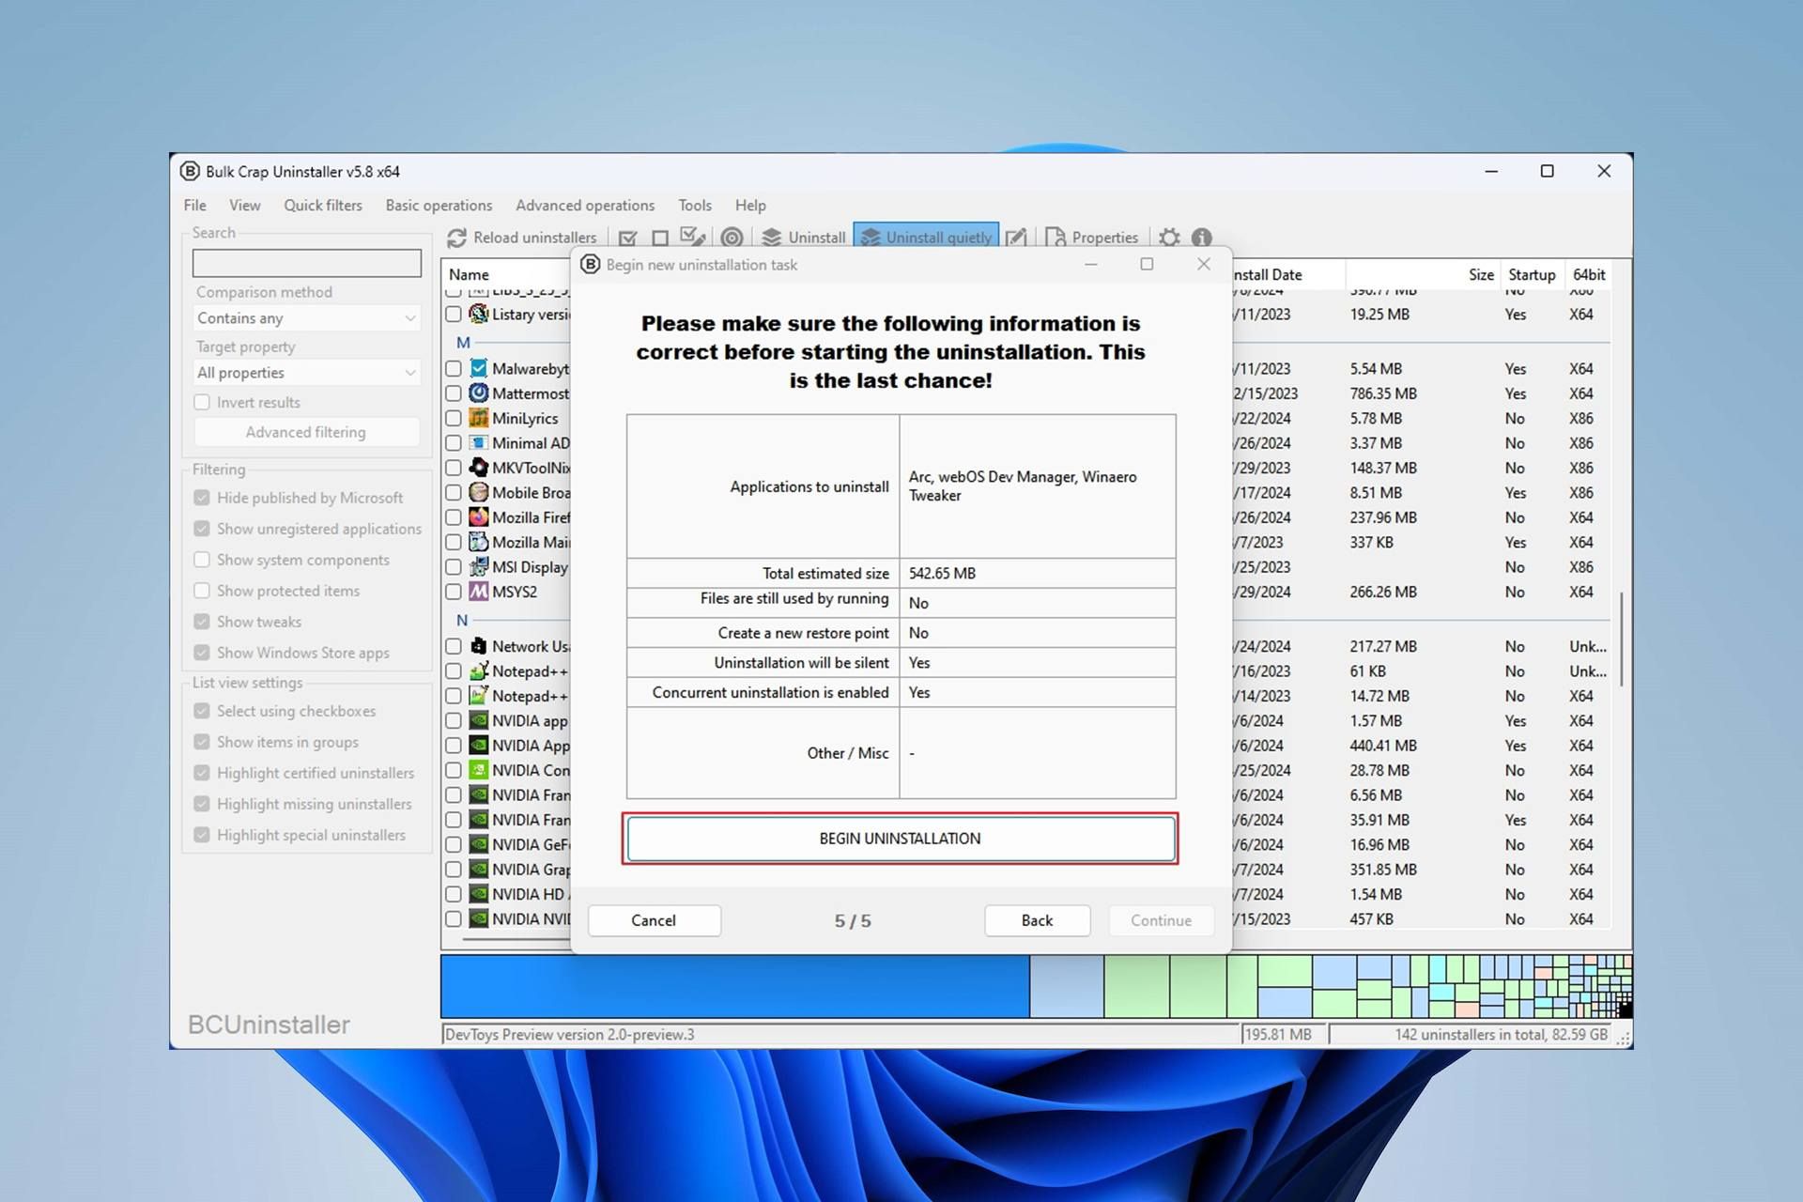Click the Uninstall quietly toolbar button
Image resolution: width=1803 pixels, height=1202 pixels.
pyautogui.click(x=926, y=238)
